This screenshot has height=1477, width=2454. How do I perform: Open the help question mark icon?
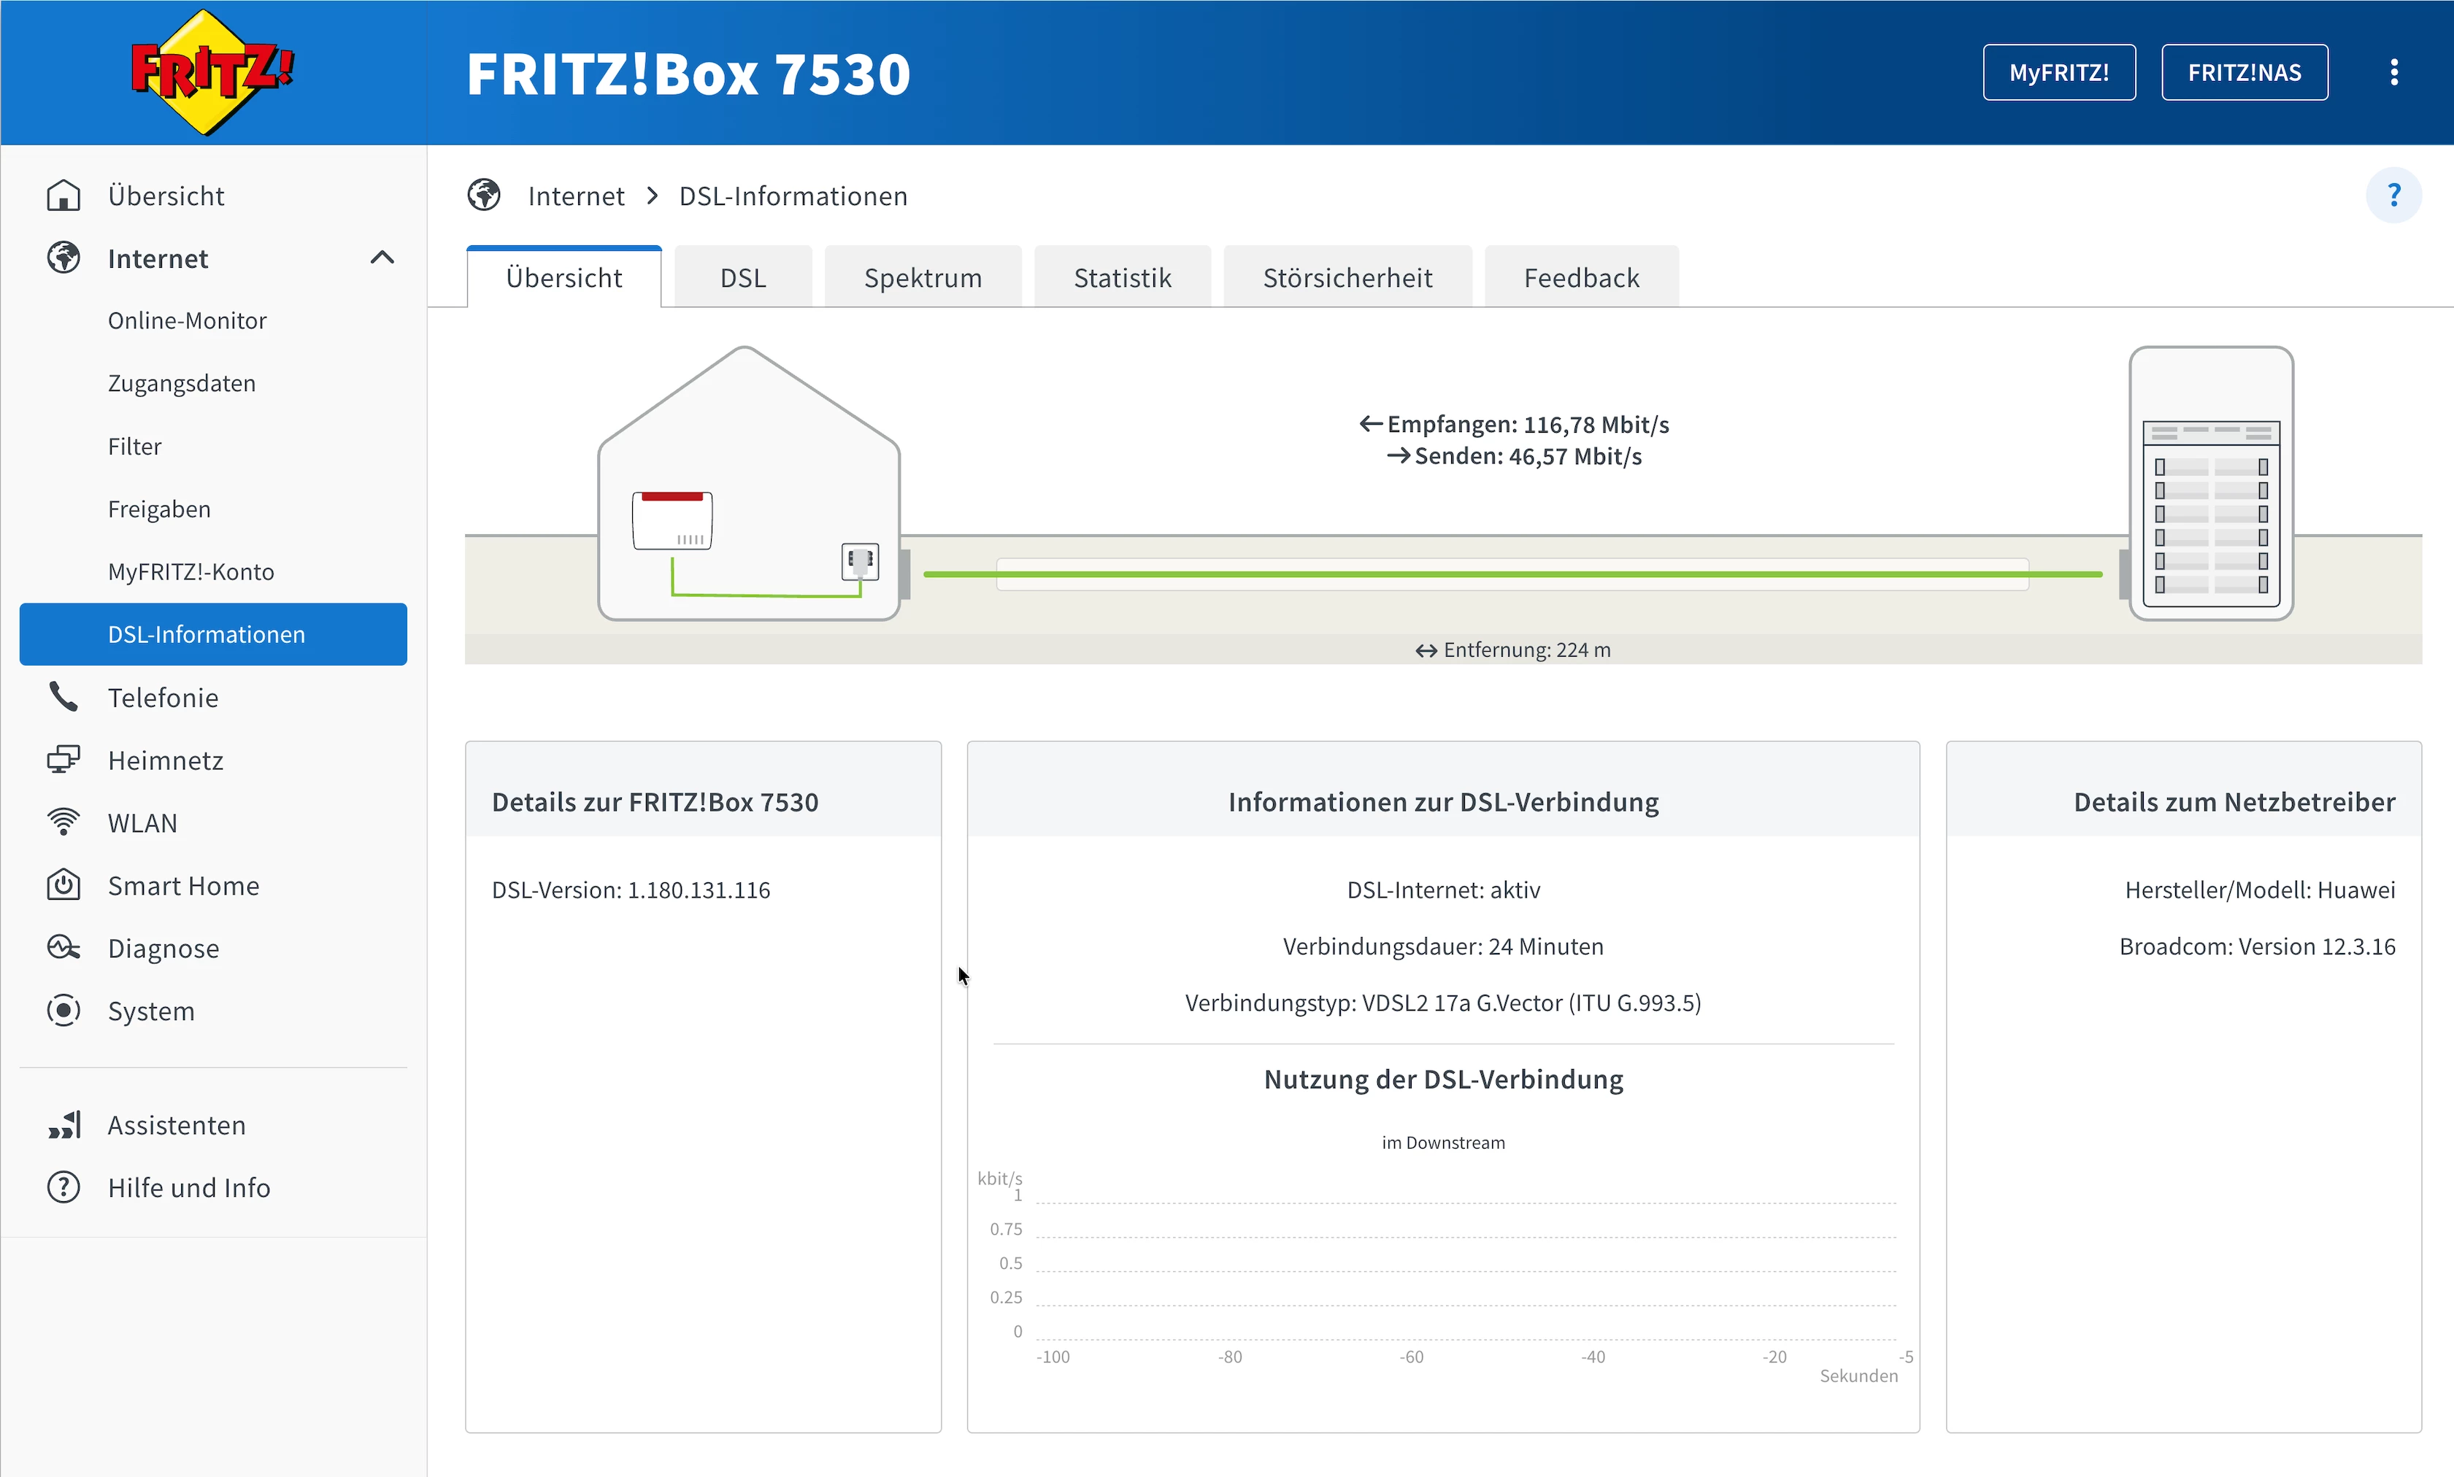2393,195
